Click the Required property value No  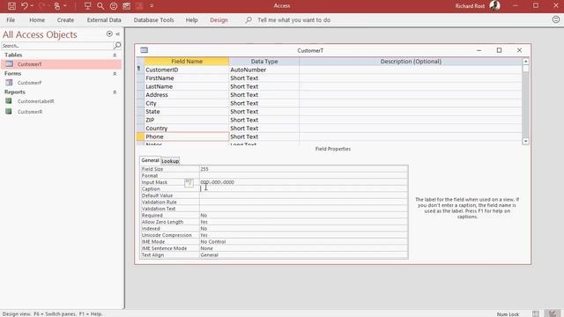(303, 215)
